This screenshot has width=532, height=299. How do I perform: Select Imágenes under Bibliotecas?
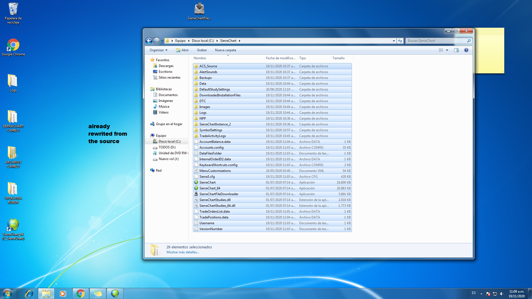pyautogui.click(x=166, y=101)
